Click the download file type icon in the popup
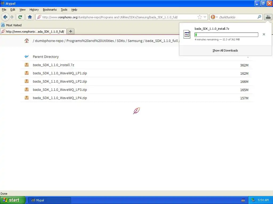 [187, 34]
